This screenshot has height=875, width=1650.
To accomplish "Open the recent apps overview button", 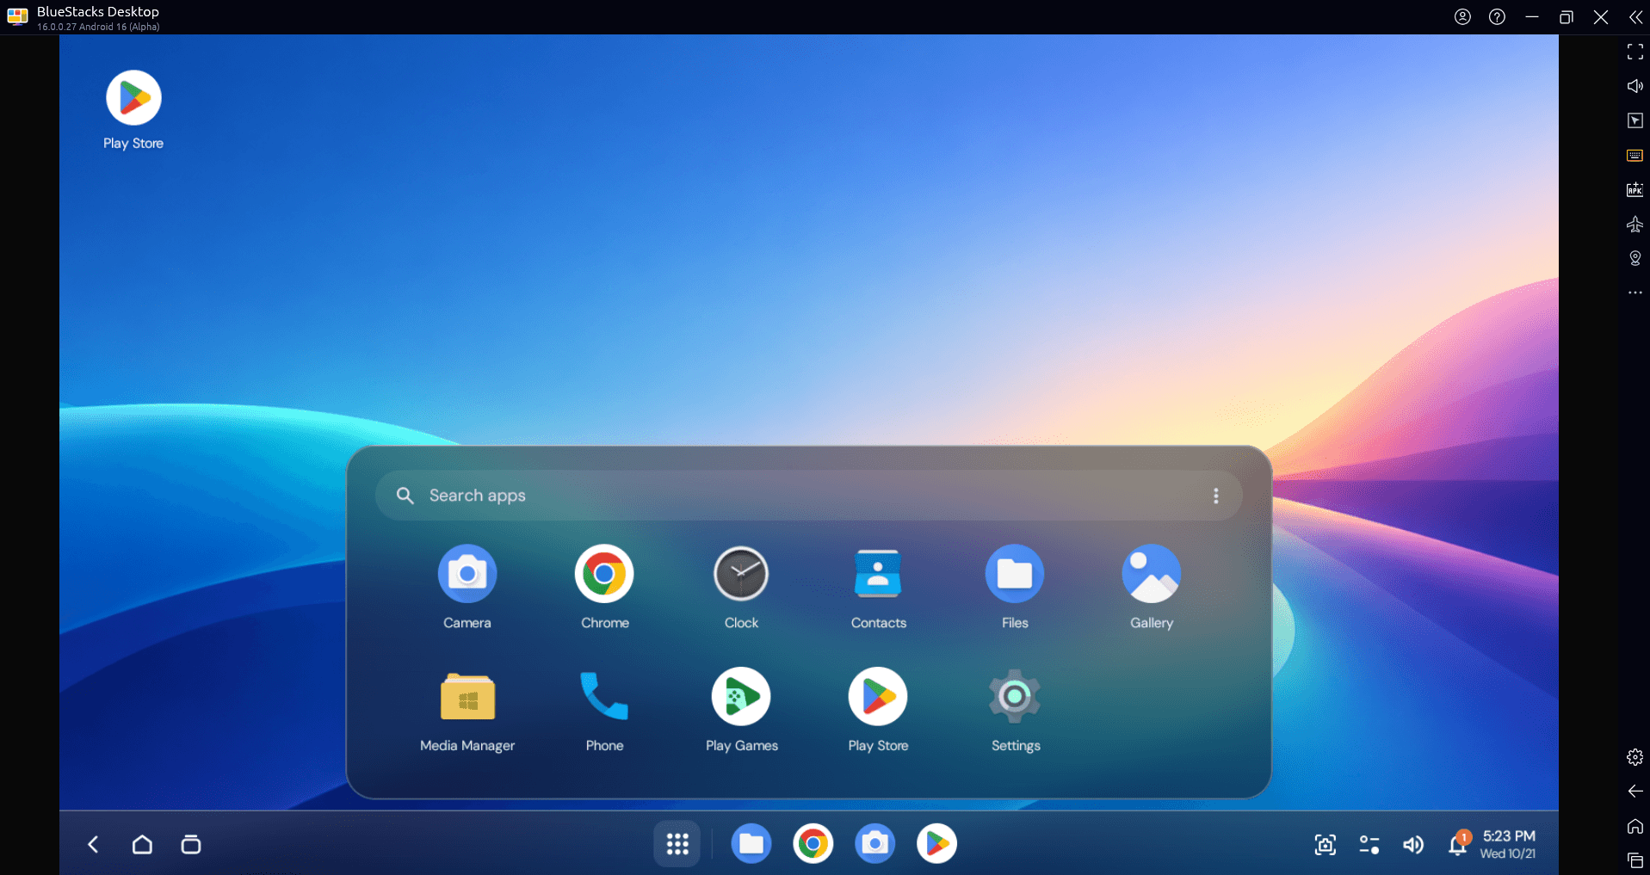I will (191, 845).
